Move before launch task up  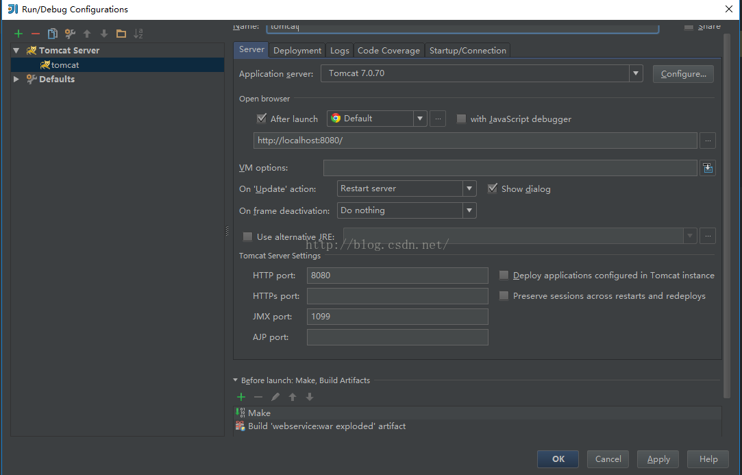(x=293, y=397)
